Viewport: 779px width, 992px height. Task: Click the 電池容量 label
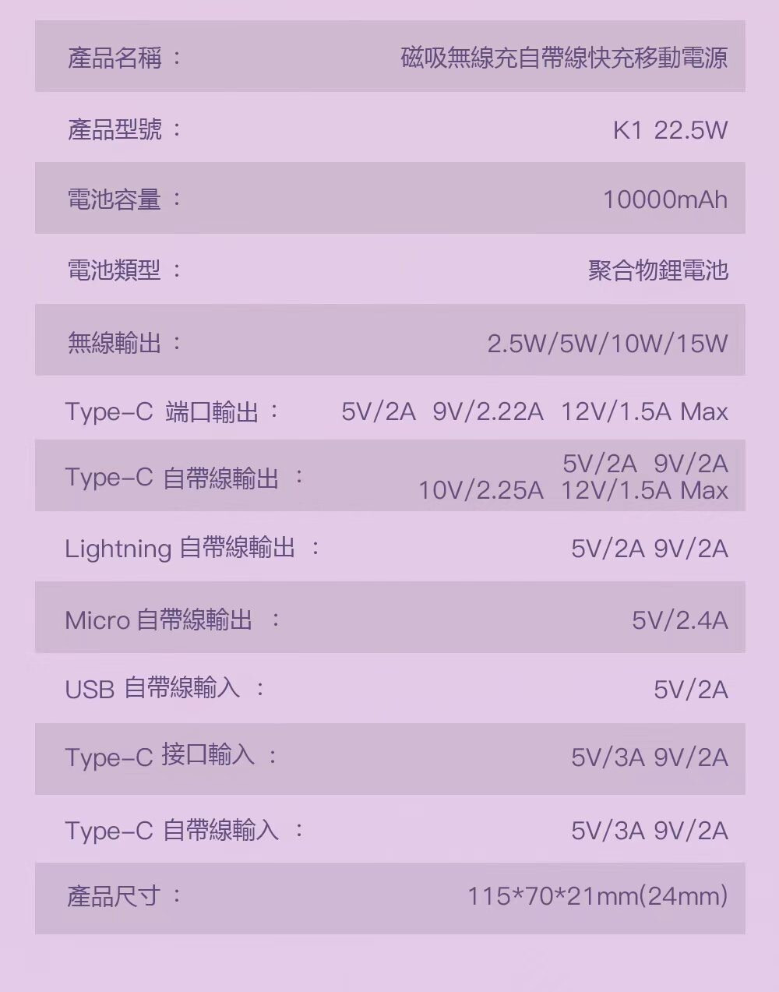pos(115,199)
